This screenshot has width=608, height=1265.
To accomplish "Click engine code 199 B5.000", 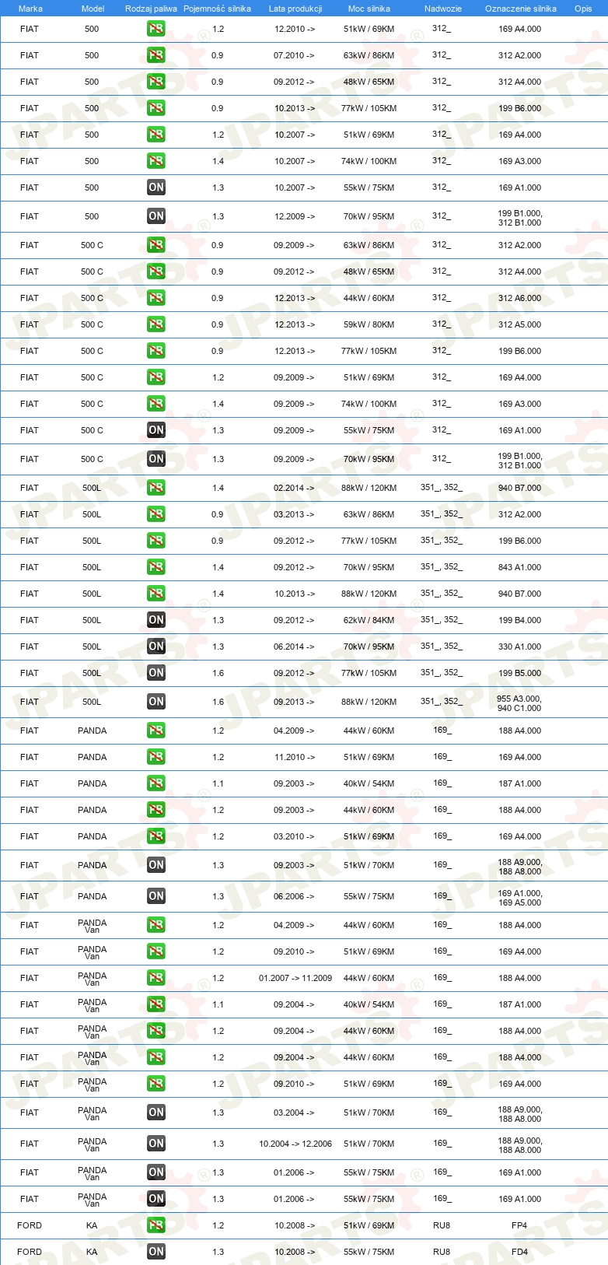I will [x=520, y=673].
